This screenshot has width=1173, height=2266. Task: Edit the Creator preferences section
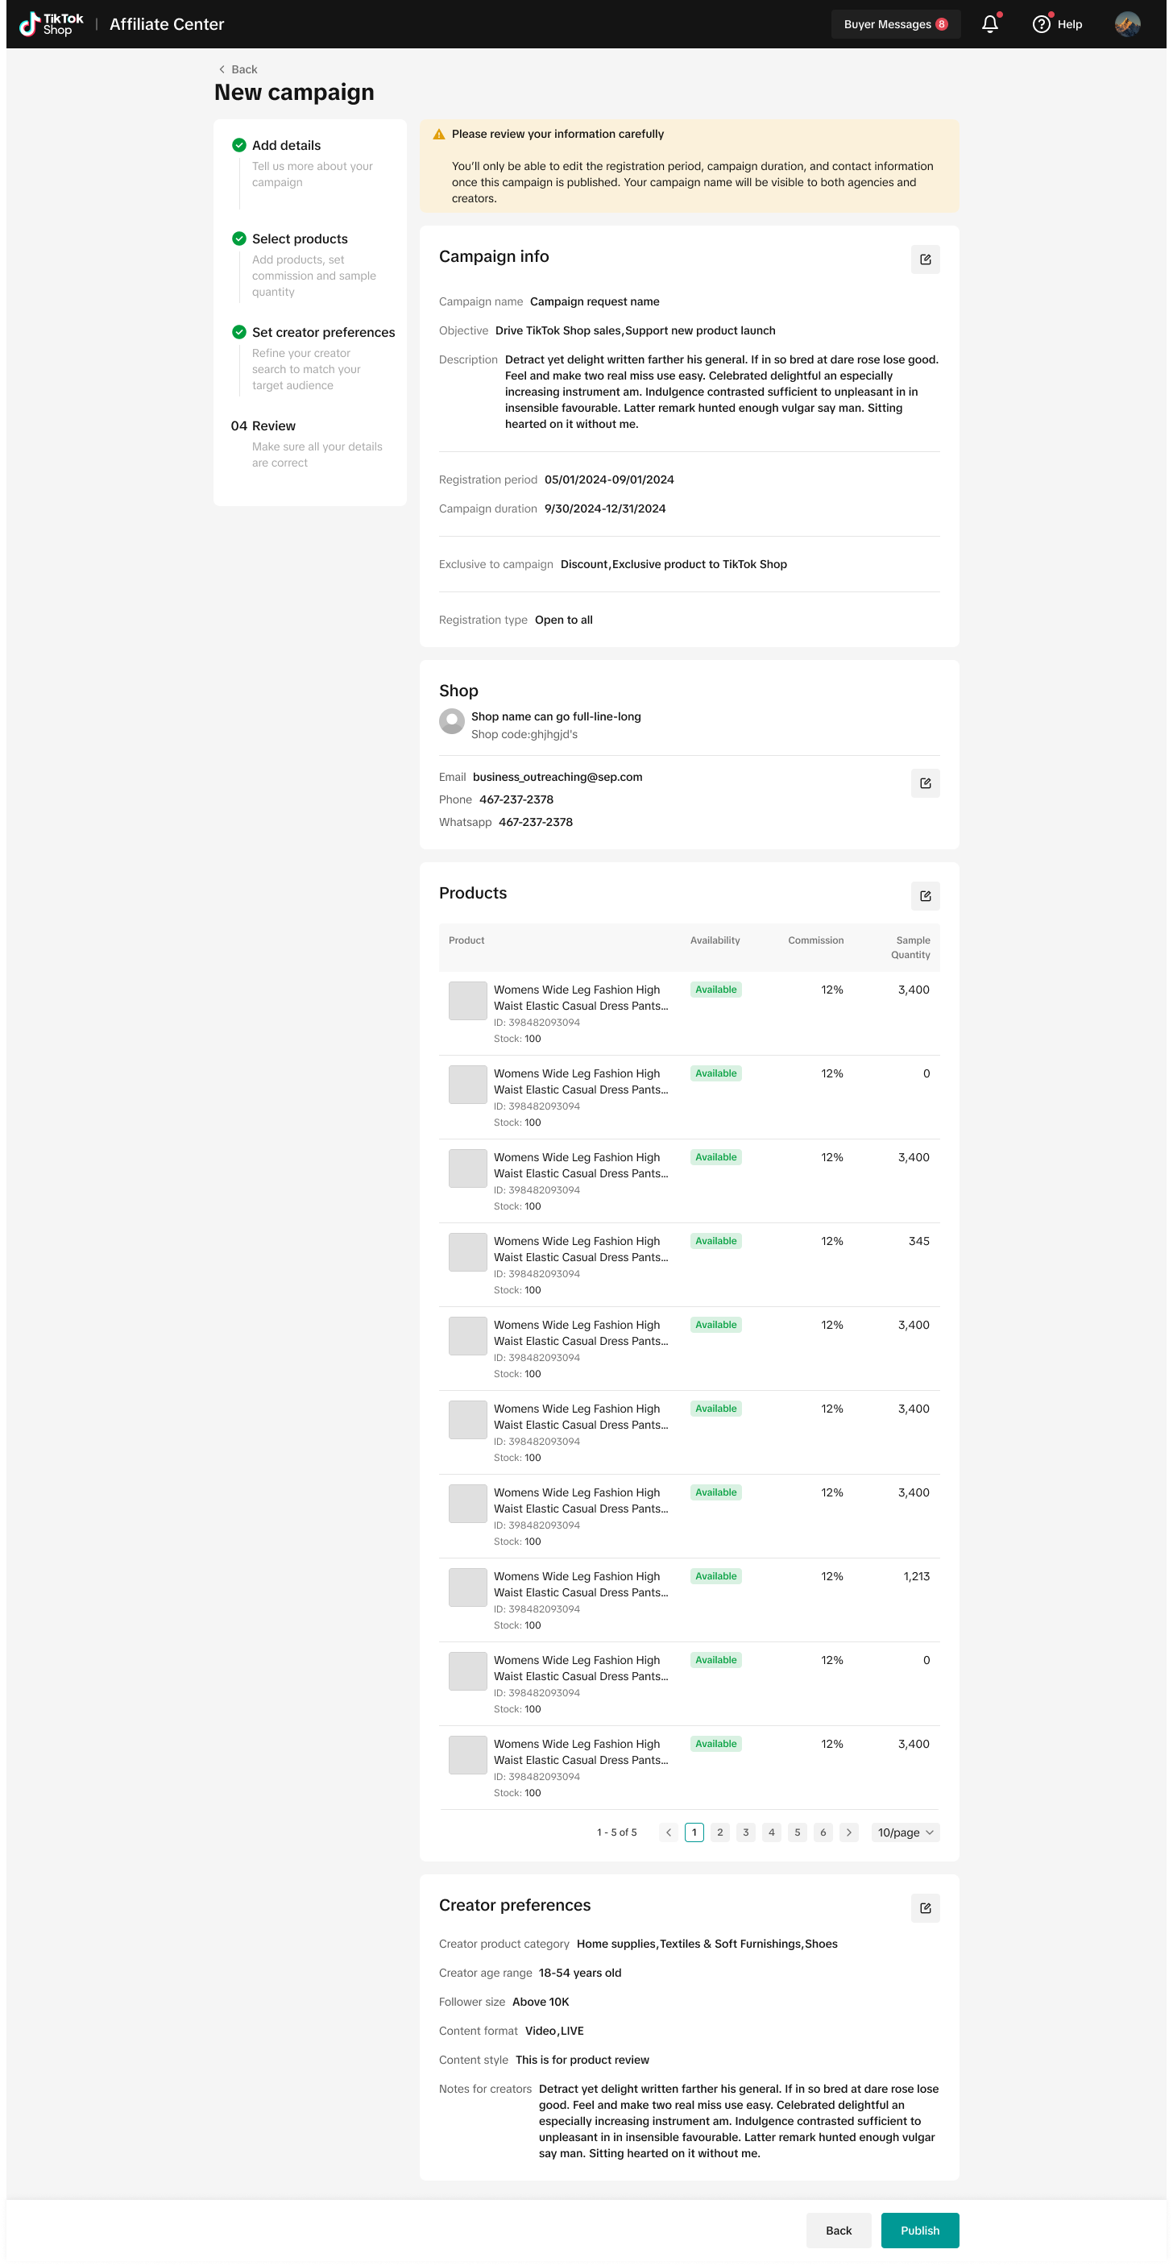coord(925,1908)
